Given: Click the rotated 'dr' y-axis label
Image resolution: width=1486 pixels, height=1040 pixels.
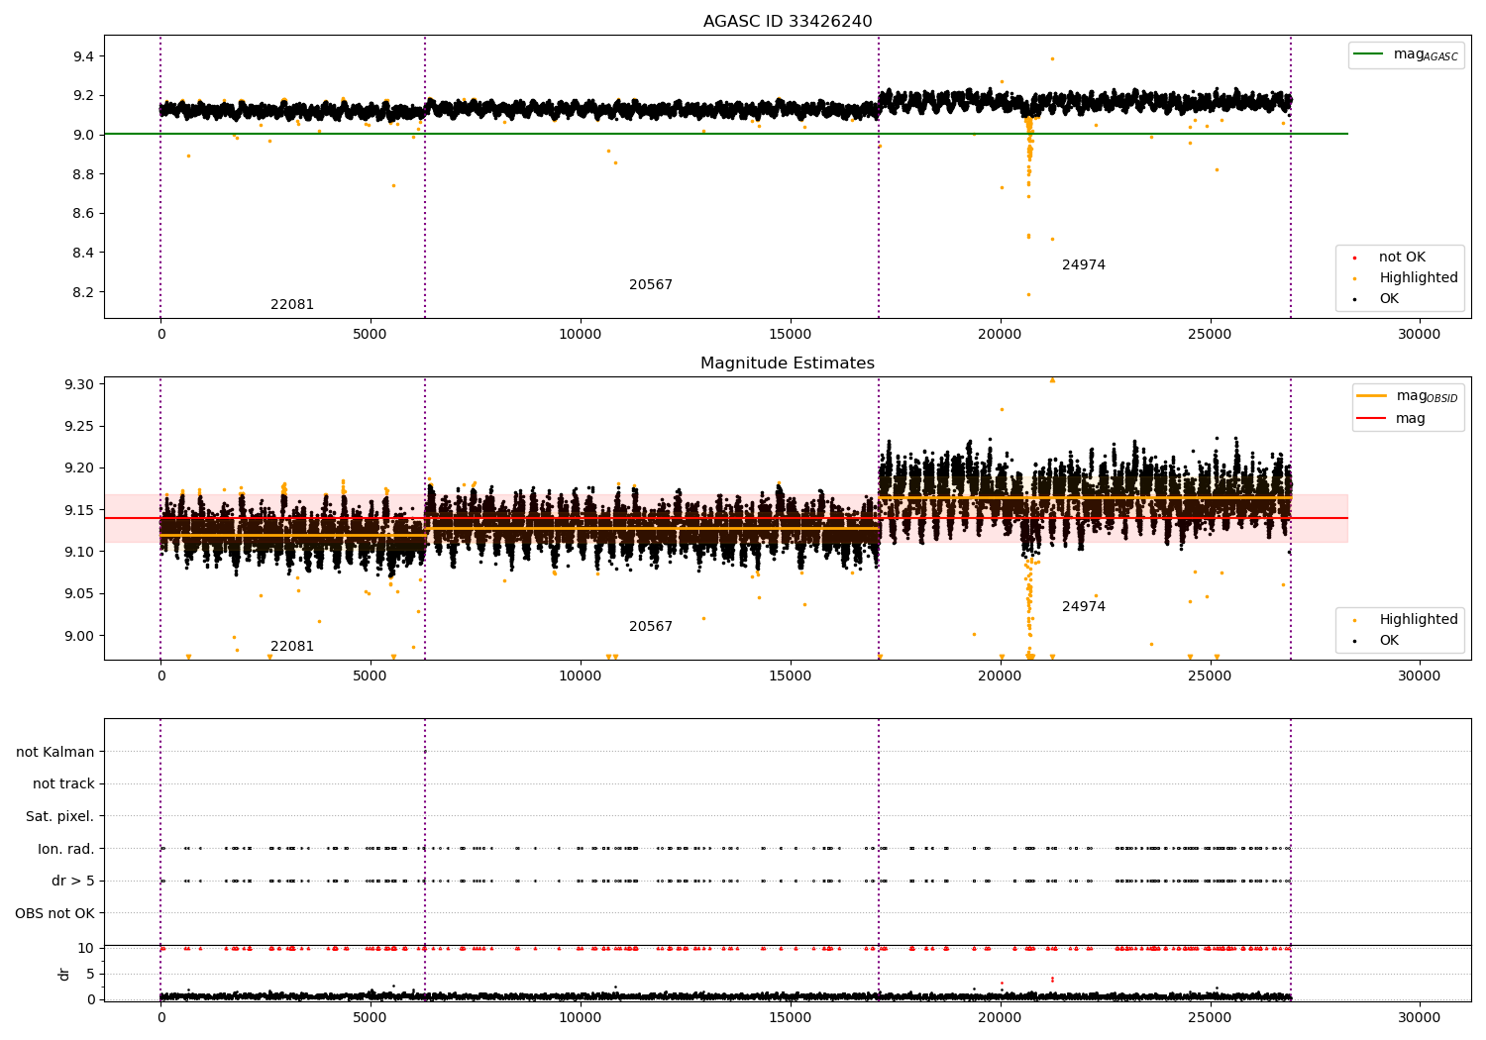Looking at the screenshot, I should [64, 975].
